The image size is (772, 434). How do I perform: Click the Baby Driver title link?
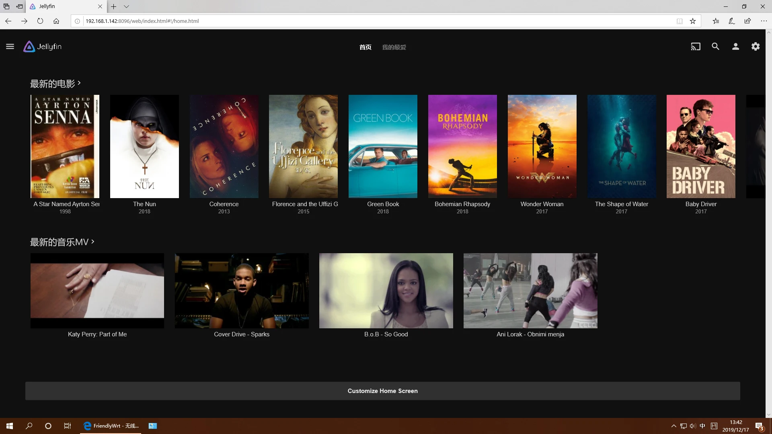tap(701, 204)
